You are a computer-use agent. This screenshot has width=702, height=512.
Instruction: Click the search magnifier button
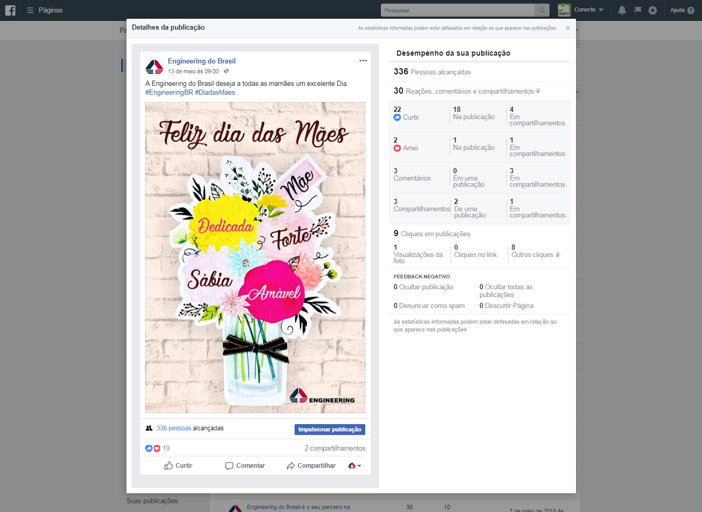click(x=542, y=10)
